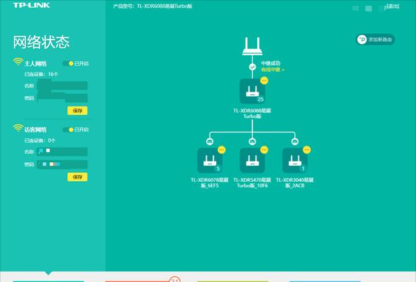Save the 访客网络 settings with 保存

coord(78,177)
